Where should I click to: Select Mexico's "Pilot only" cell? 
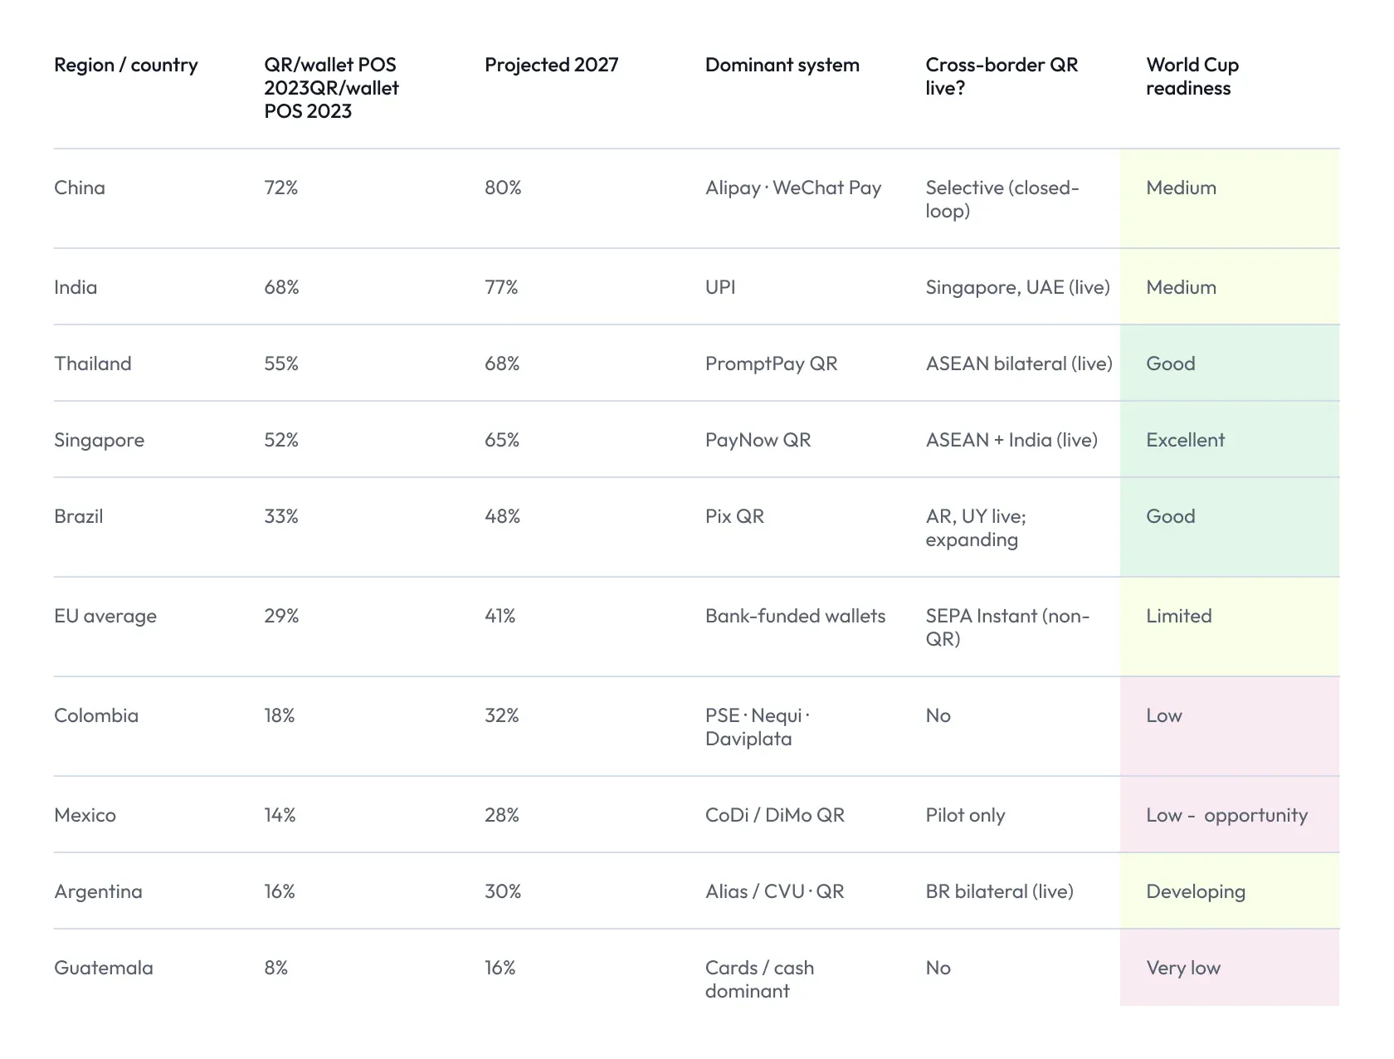pos(965,815)
